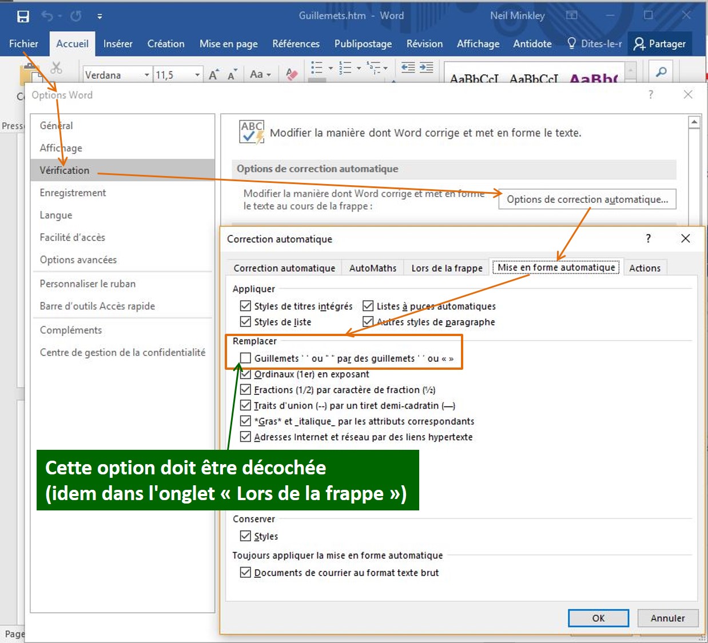The image size is (708, 643).
Task: Click the Save icon in title bar
Action: (23, 16)
